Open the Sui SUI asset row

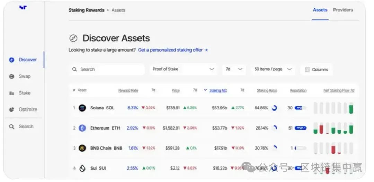[213, 168]
